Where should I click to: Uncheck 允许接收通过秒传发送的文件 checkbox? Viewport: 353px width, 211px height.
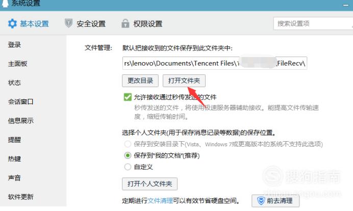128,97
